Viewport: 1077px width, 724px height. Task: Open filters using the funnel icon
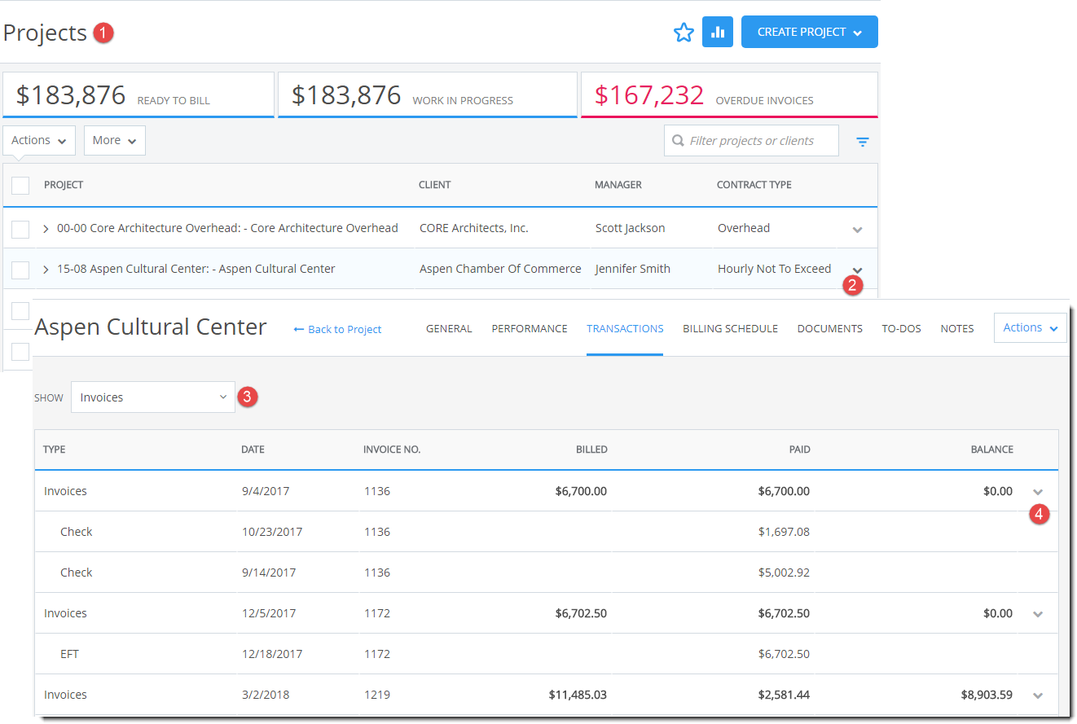click(x=863, y=141)
